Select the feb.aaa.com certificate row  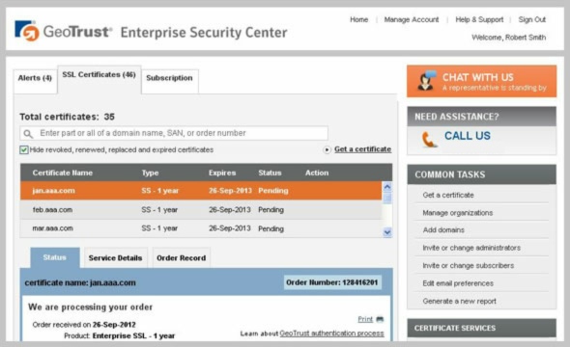(x=201, y=209)
